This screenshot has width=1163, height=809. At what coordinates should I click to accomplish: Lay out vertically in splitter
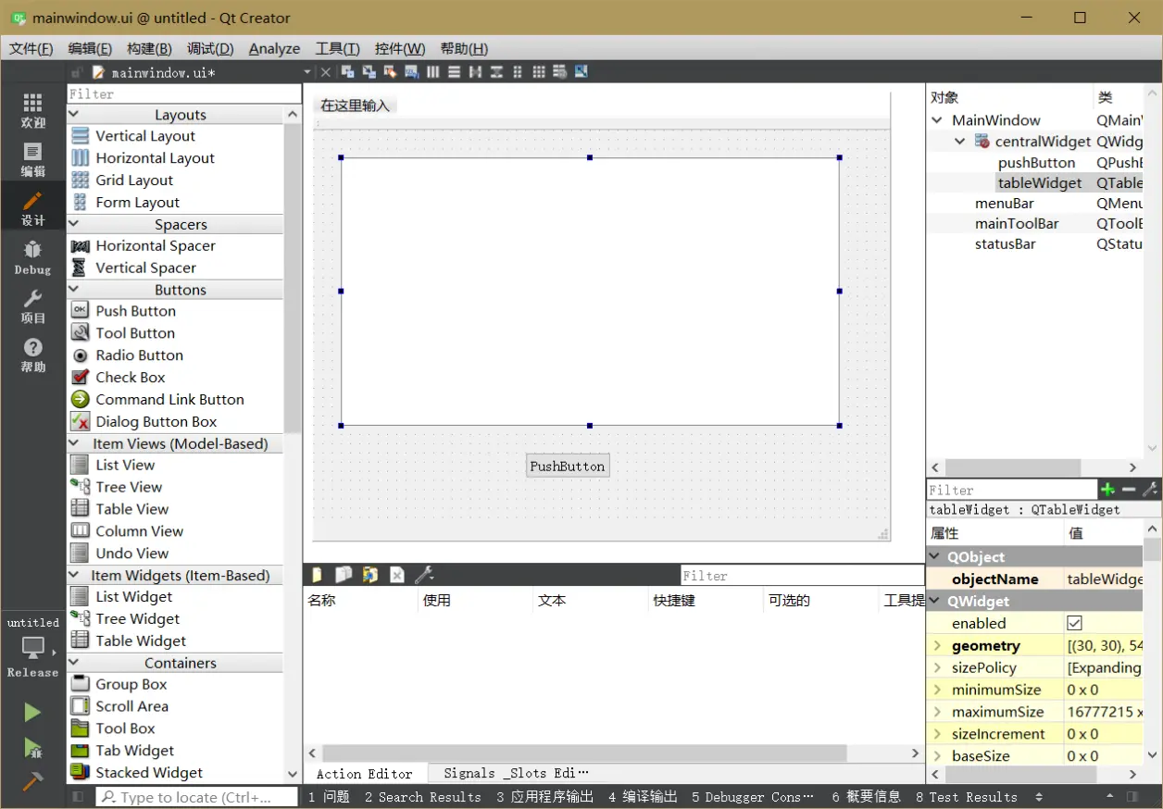click(x=496, y=72)
